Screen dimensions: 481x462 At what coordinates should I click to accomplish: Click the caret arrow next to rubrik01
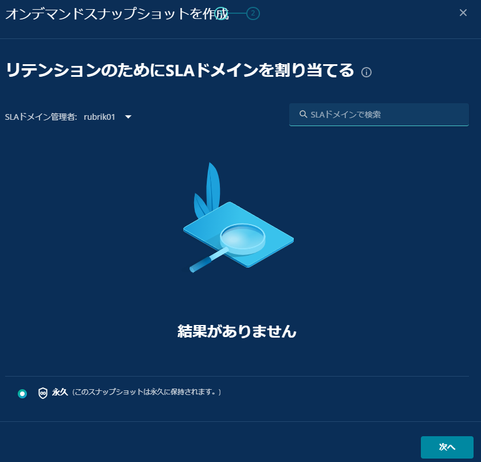click(x=128, y=116)
